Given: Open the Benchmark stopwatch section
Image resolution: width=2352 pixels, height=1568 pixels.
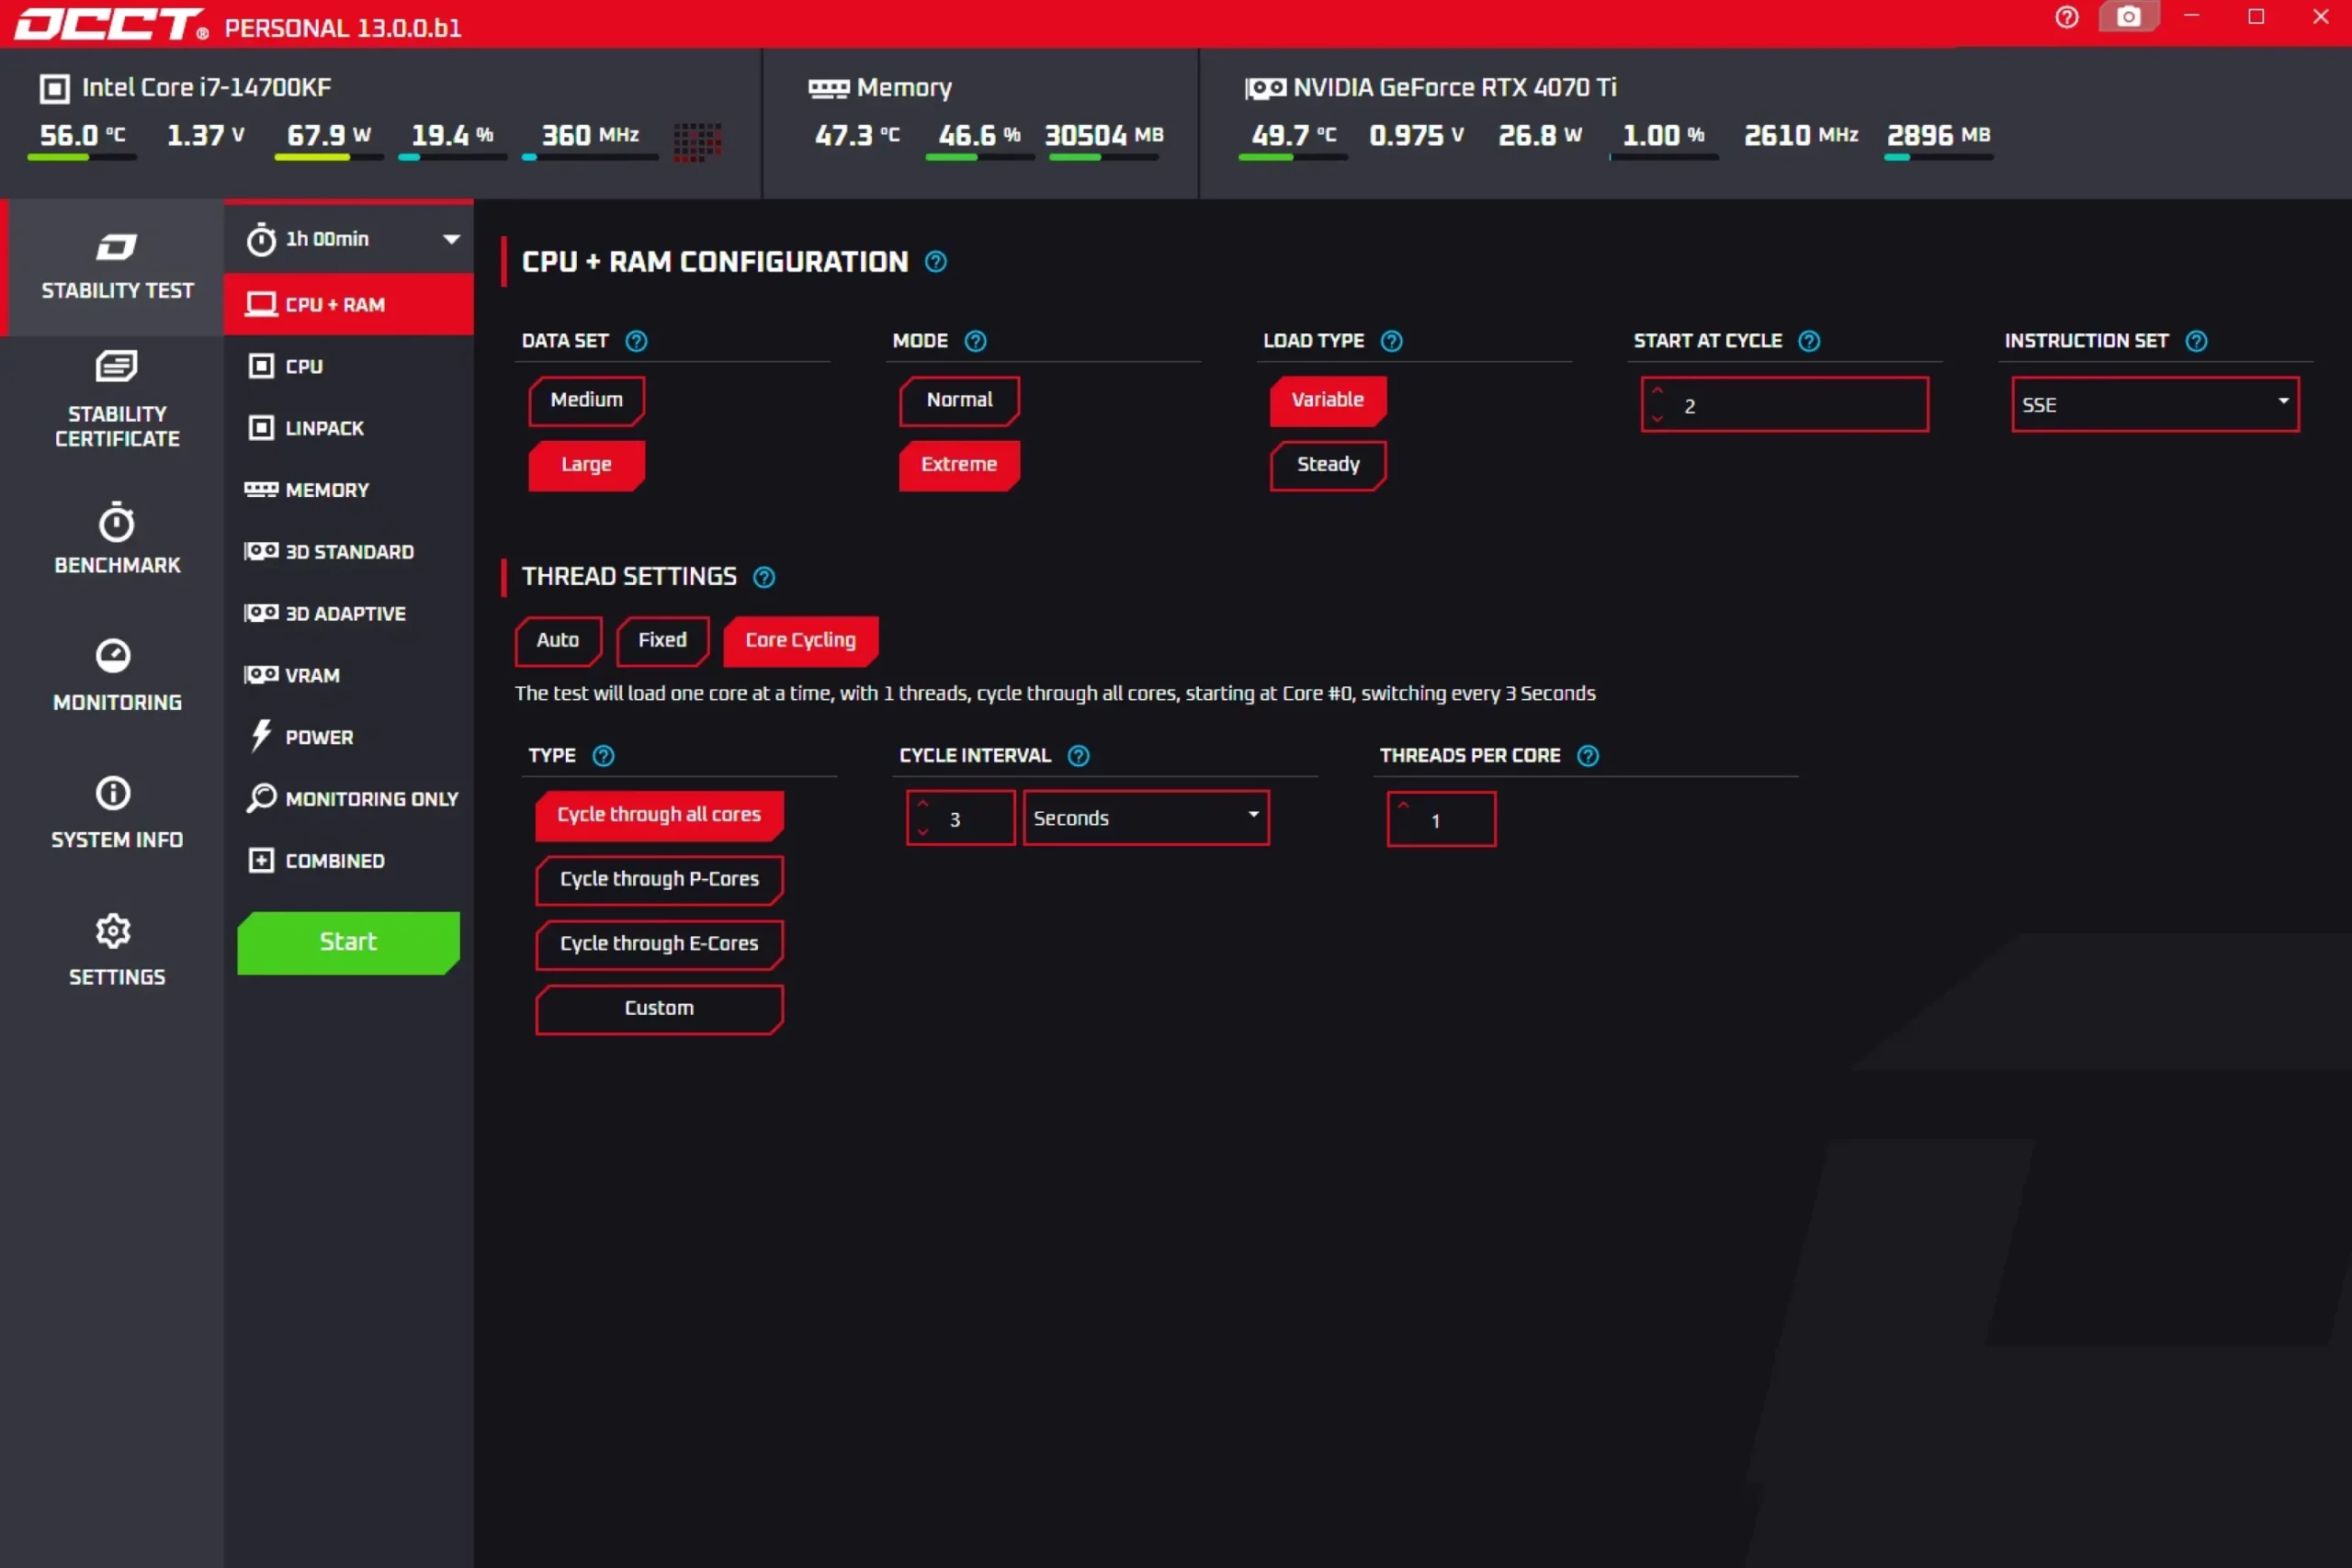Looking at the screenshot, I should (116, 538).
